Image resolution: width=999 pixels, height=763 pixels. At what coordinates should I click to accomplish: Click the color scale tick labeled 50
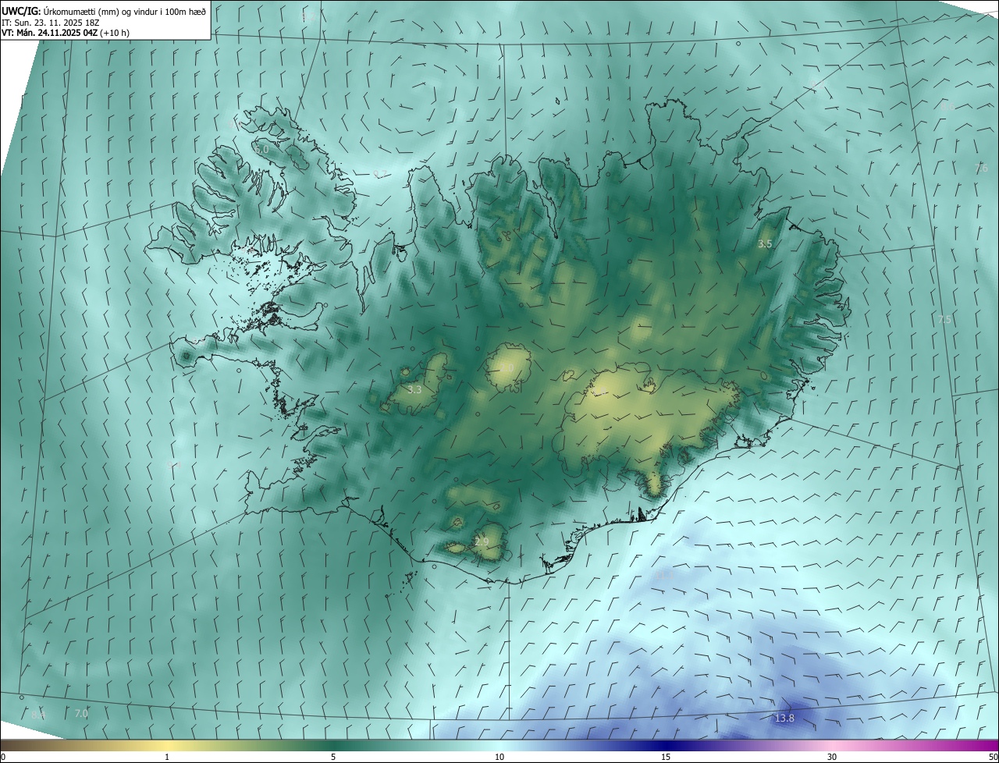tap(993, 758)
